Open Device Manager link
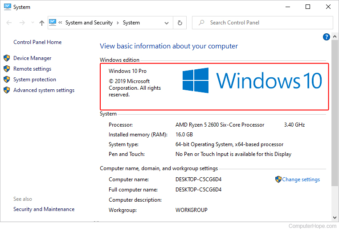The image size is (339, 231). pyautogui.click(x=32, y=58)
